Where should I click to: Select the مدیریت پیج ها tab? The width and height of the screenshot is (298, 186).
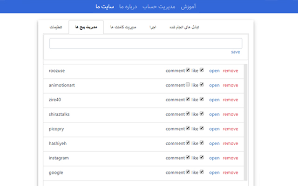point(86,27)
